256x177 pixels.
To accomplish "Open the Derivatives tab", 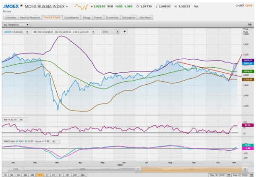I will [128, 18].
